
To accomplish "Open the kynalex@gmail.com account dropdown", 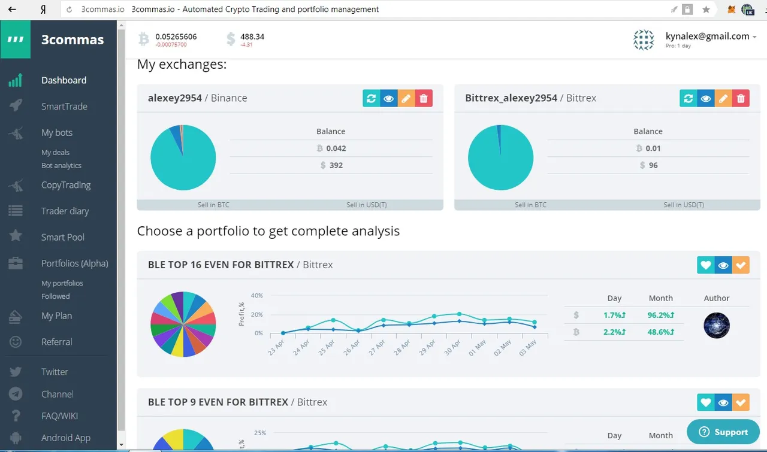I will coord(711,37).
